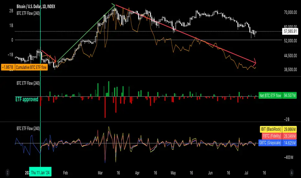The image size is (301, 178).
Task: Click the ETF approved annotation text
Action: tap(27, 99)
